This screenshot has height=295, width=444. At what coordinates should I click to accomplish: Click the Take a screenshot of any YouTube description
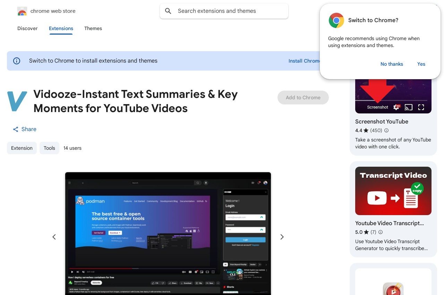393,143
